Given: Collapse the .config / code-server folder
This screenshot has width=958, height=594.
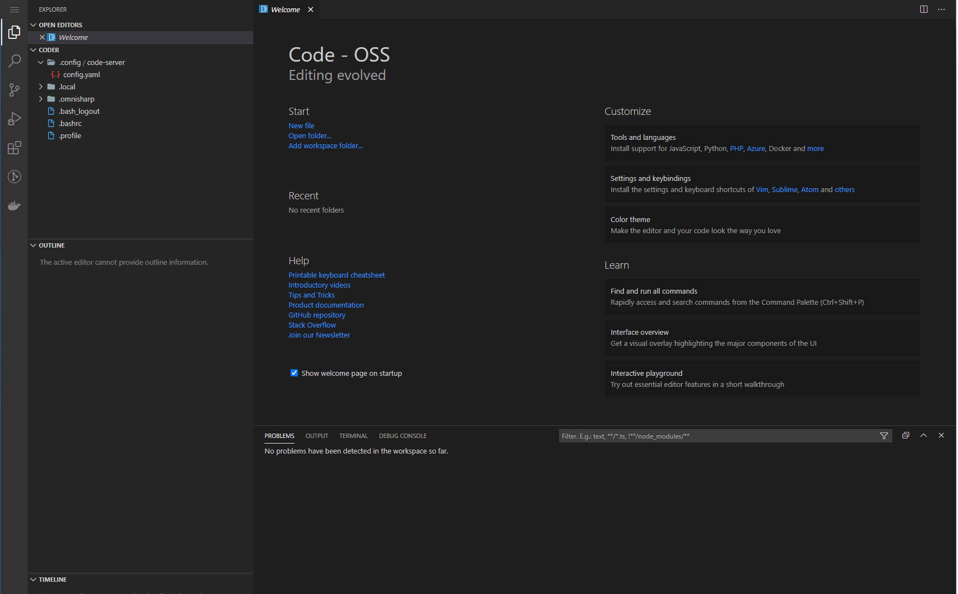Looking at the screenshot, I should [x=141, y=62].
